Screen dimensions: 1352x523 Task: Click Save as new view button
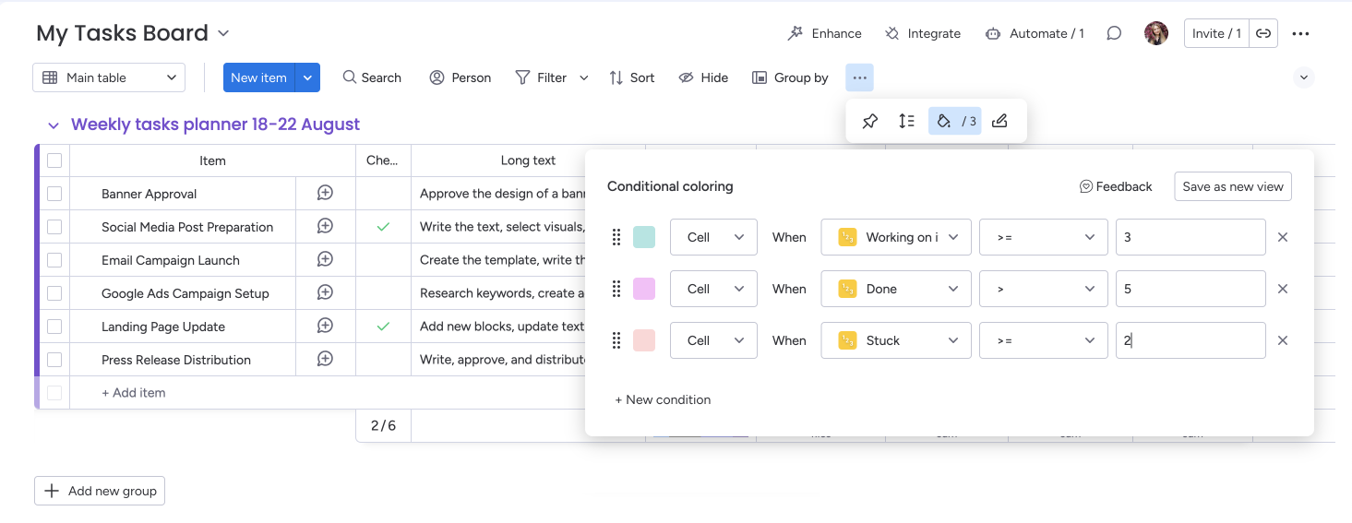click(1232, 186)
